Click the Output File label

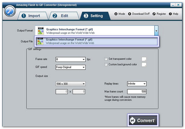27,41
